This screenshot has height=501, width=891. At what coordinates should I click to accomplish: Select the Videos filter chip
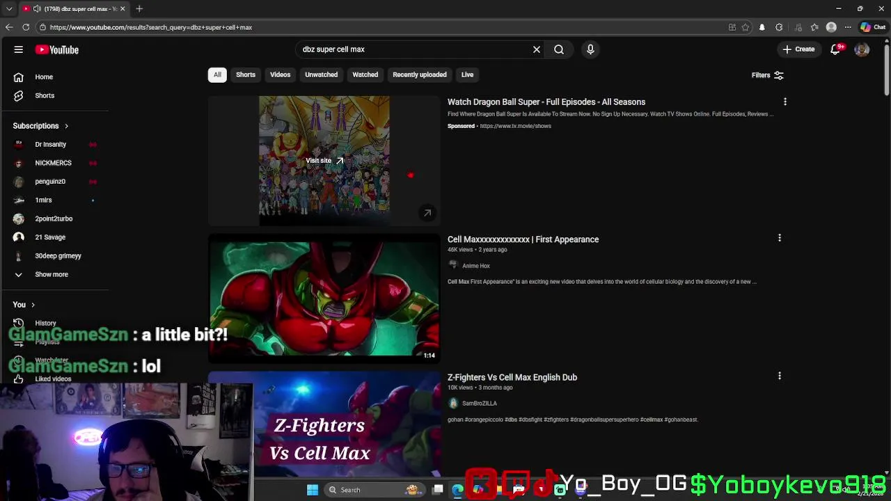pyautogui.click(x=280, y=74)
